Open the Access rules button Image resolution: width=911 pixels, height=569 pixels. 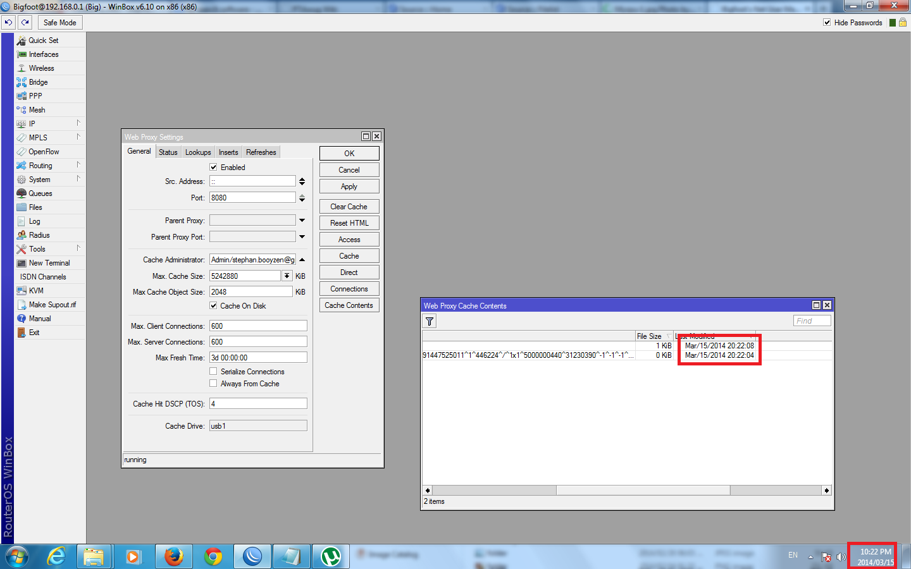tap(349, 240)
